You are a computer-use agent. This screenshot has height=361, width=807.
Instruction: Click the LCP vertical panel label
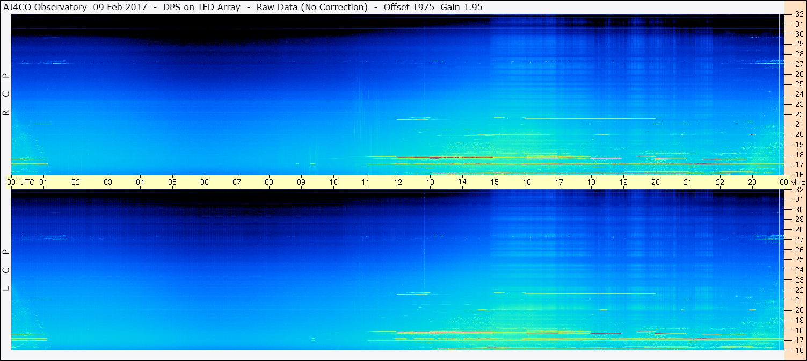(6, 270)
